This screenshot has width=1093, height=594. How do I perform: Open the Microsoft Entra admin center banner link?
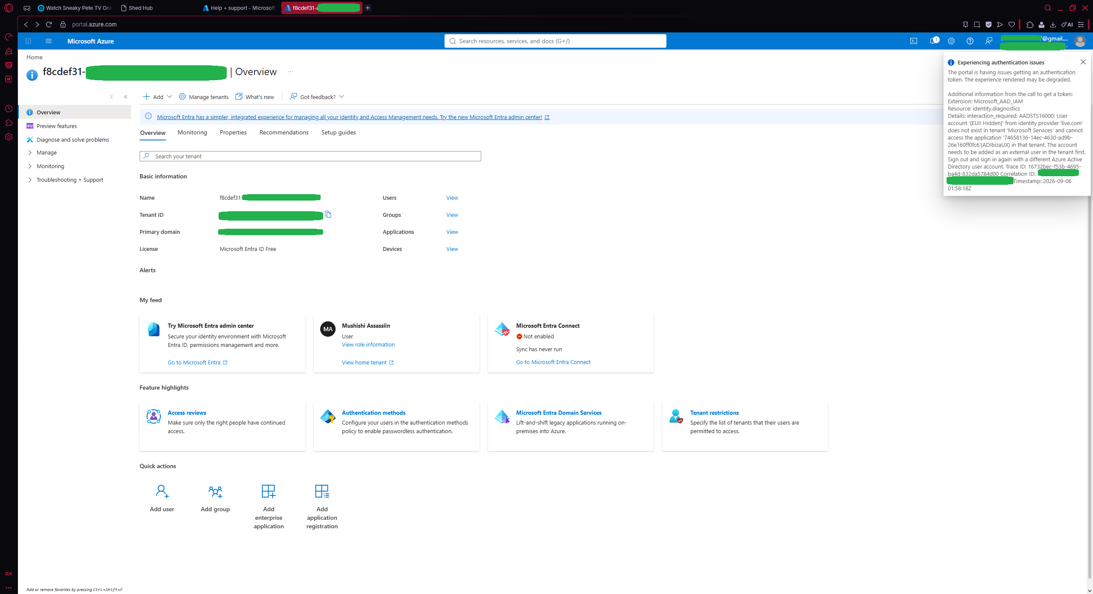pos(353,117)
